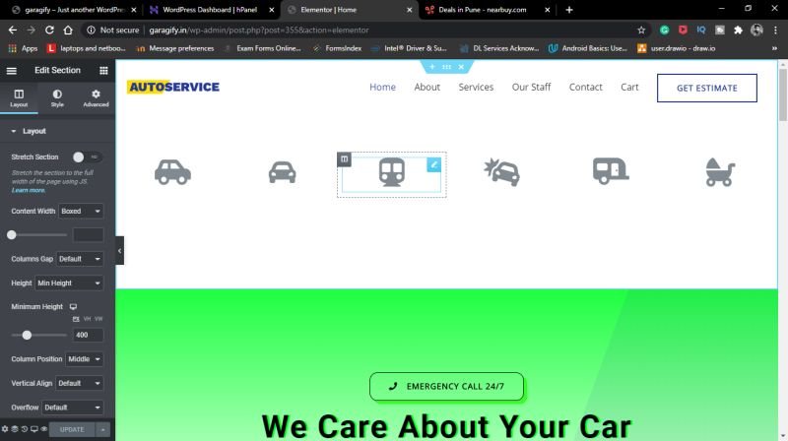Click the Minimum Height value field 400
This screenshot has width=788, height=441.
point(89,335)
